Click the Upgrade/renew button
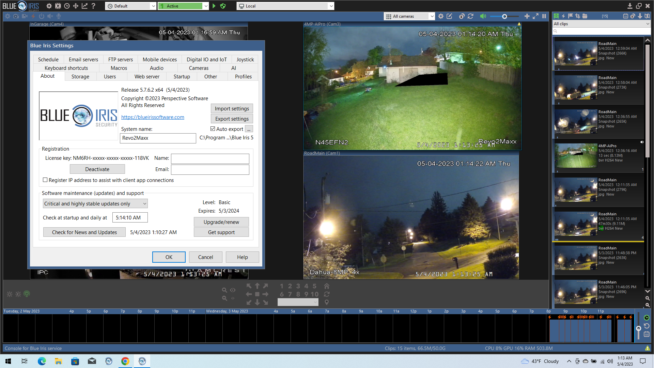 (x=221, y=222)
